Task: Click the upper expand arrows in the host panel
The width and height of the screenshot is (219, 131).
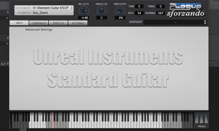Action: [8, 12]
